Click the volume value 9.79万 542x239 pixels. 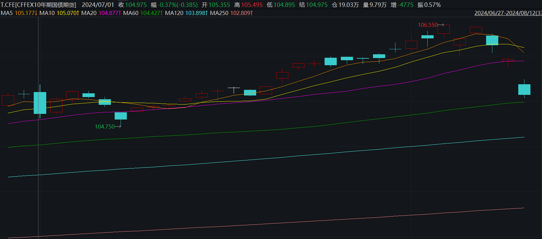[378, 5]
